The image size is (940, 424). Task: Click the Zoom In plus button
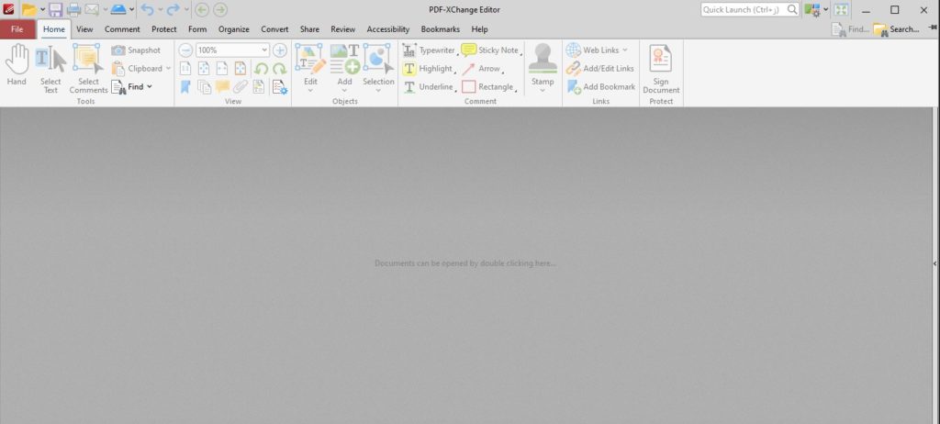(x=280, y=50)
